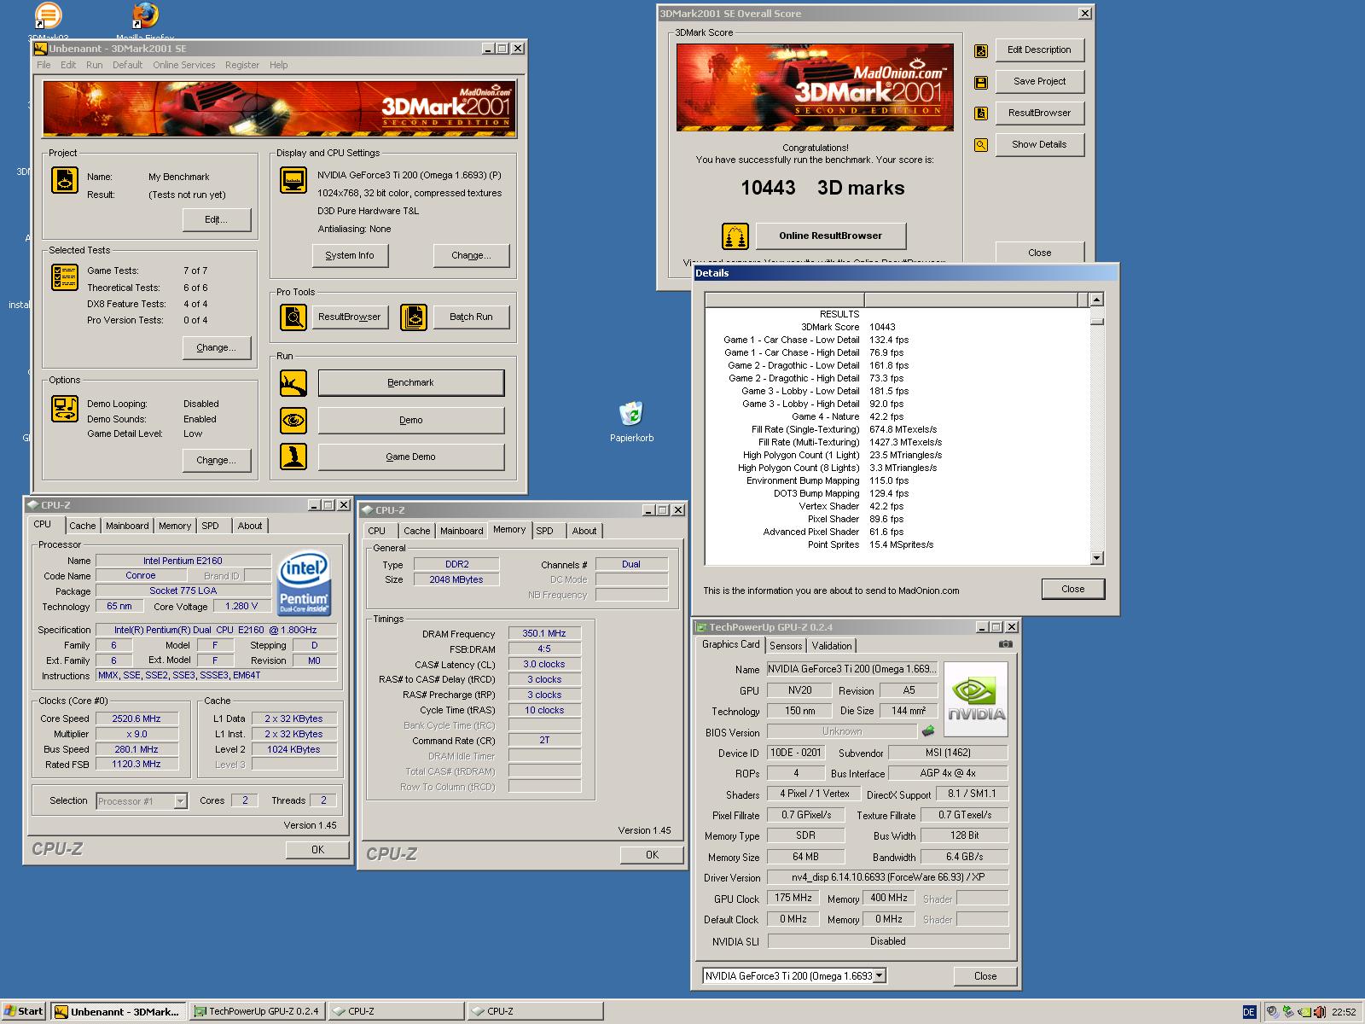Click Change... button under Selected Tests

tap(217, 347)
